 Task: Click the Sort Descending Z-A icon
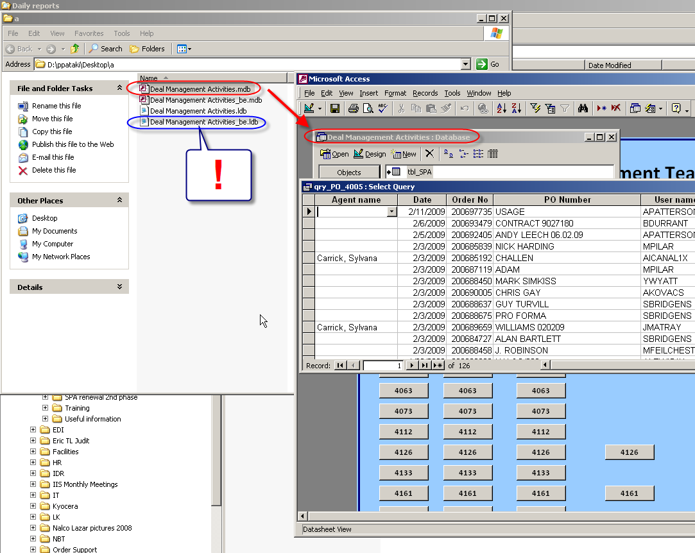click(x=515, y=108)
